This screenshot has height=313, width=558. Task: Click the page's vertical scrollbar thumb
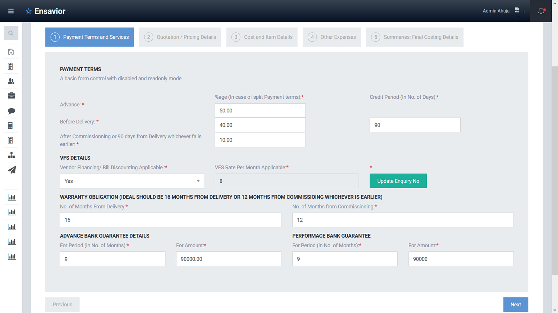(555, 170)
